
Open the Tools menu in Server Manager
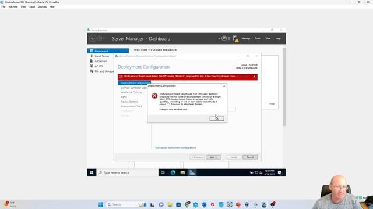point(258,38)
